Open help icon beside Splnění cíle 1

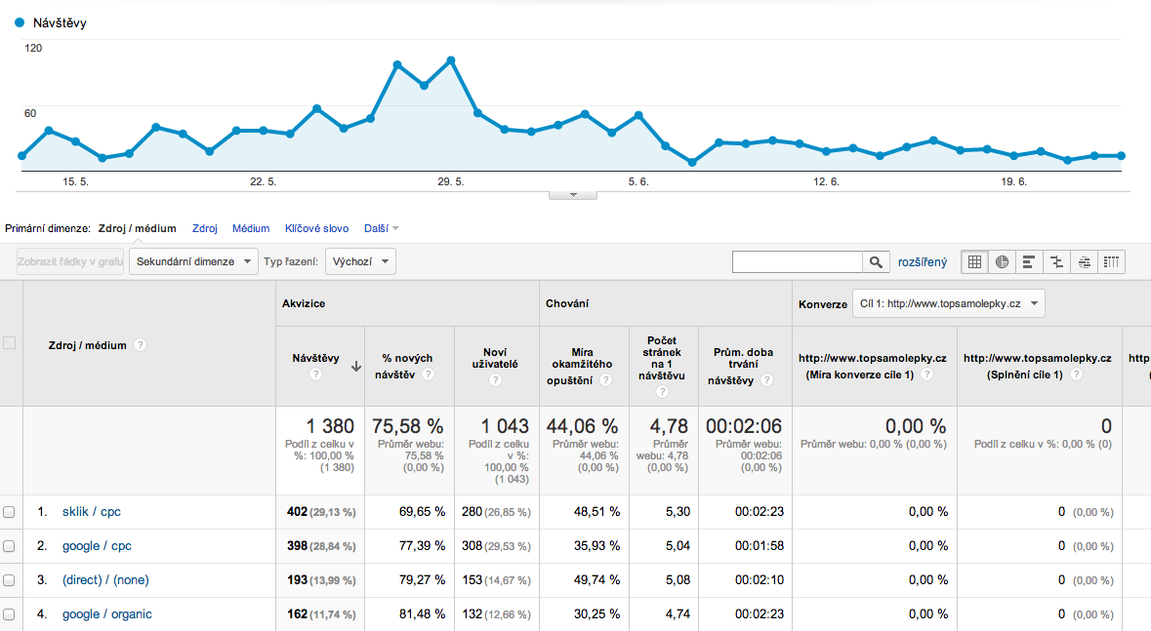pyautogui.click(x=1076, y=375)
